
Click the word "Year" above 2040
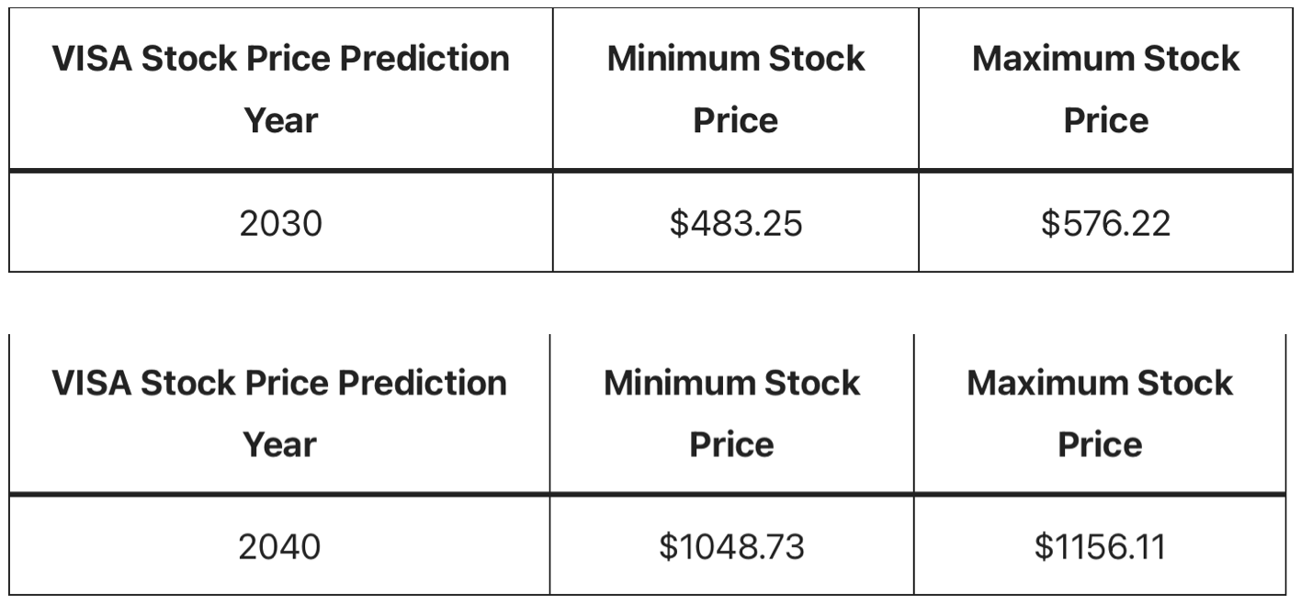tap(279, 445)
